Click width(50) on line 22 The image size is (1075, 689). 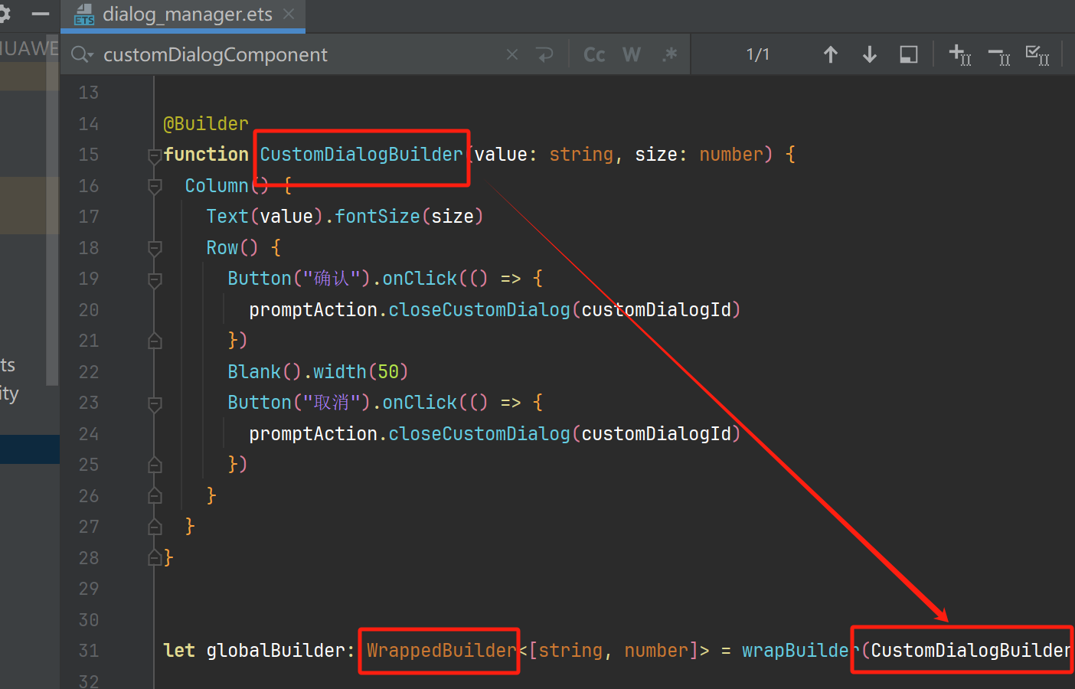point(361,372)
